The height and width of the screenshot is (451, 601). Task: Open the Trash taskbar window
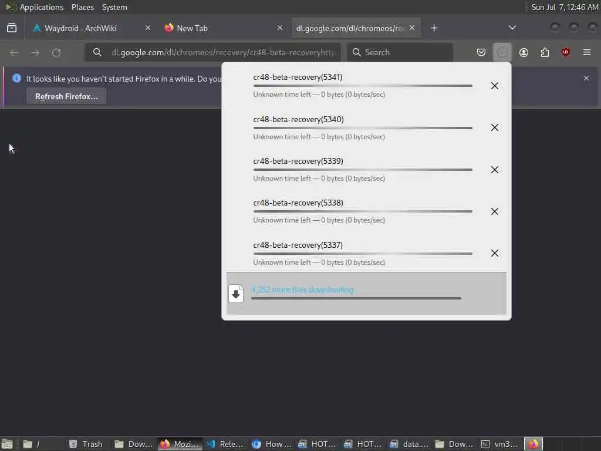(86, 444)
